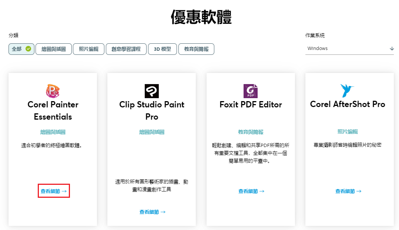Select the 全部 category filter
Screen dimensions: 399x230
click(21, 49)
